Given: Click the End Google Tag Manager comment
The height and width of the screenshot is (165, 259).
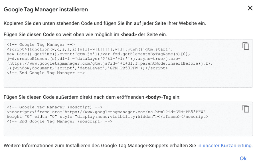Looking at the screenshot, I should [x=46, y=73].
